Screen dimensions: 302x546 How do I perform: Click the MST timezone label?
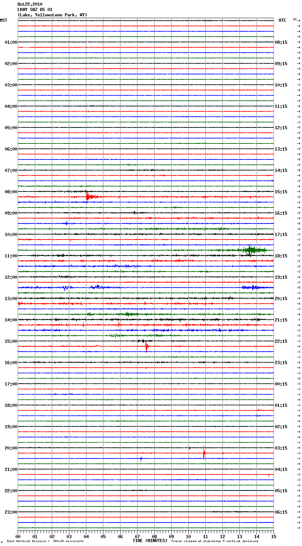coord(4,20)
